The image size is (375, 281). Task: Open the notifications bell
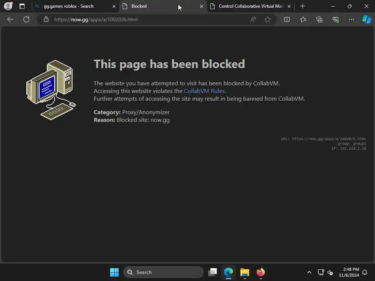tap(365, 272)
